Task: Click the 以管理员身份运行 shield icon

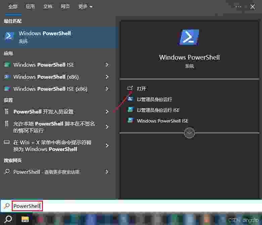Action: pyautogui.click(x=130, y=99)
